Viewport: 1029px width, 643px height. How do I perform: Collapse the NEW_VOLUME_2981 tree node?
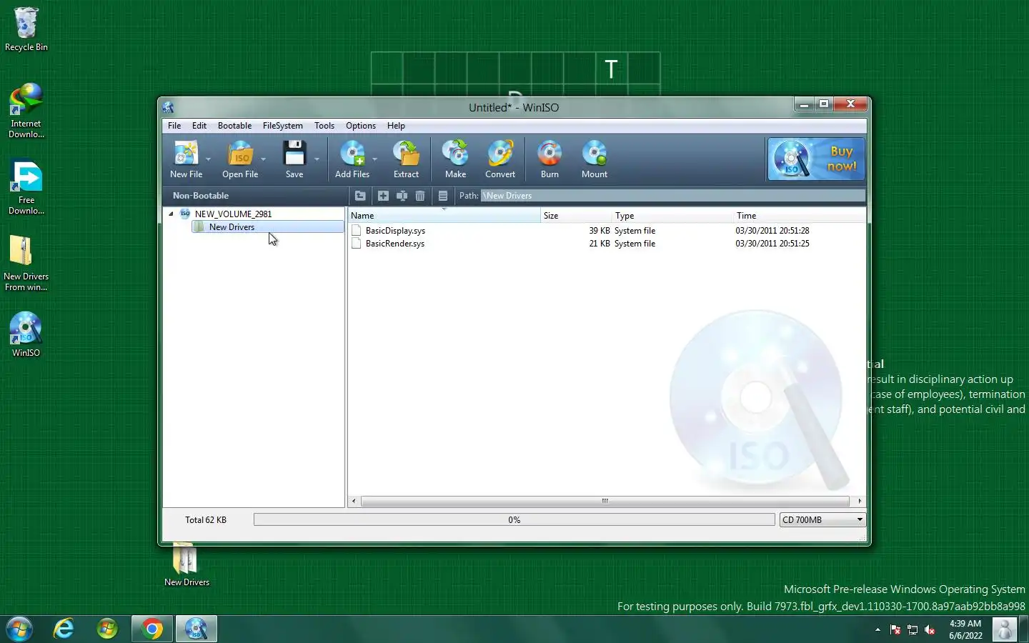tap(171, 214)
